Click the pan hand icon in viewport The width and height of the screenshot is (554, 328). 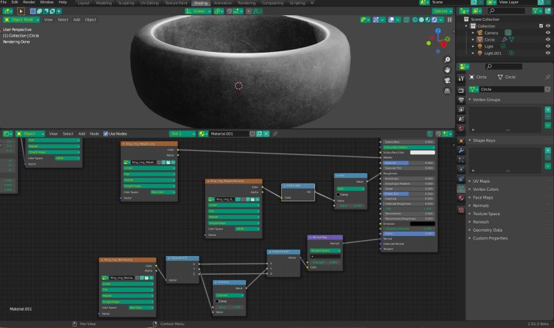click(447, 70)
